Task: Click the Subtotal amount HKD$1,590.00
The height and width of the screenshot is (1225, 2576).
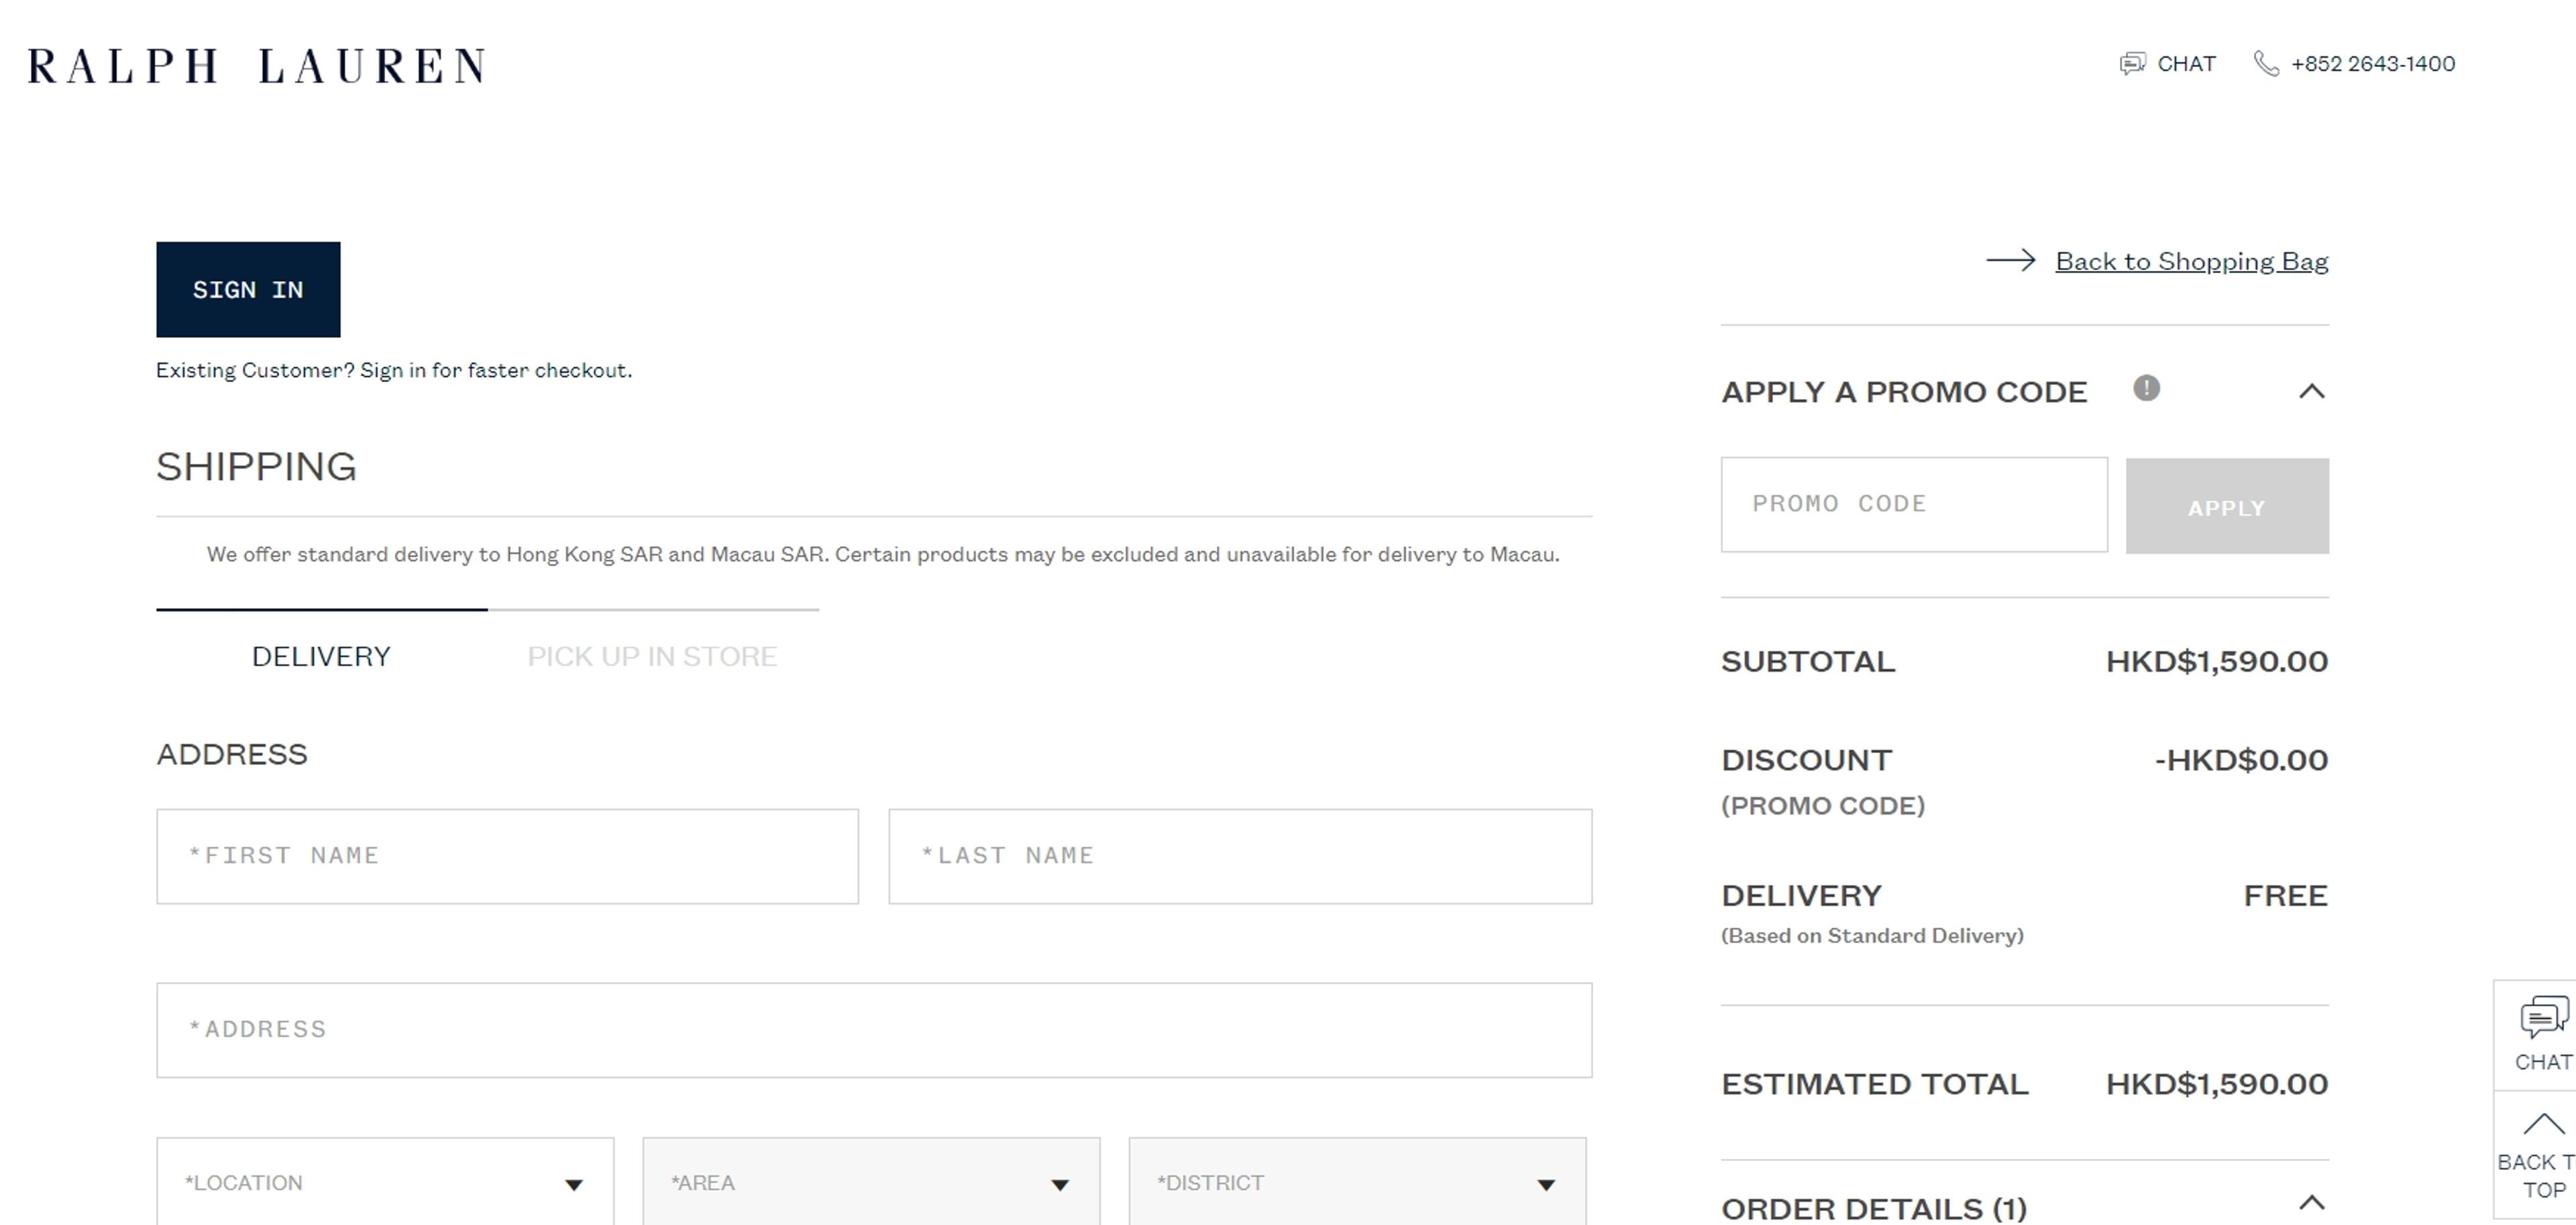Action: 2217,662
